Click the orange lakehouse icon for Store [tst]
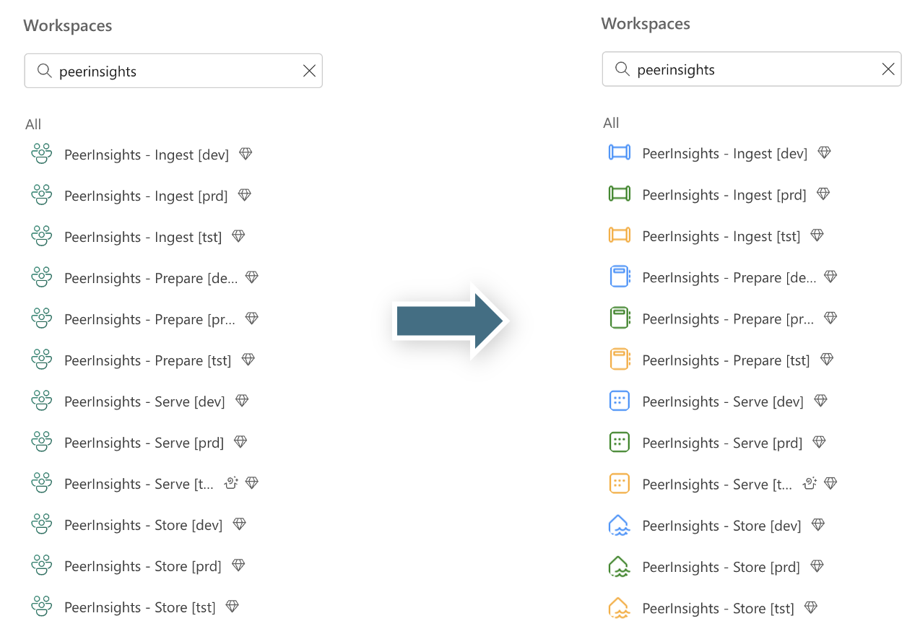Screen dimensions: 920x634 point(620,607)
